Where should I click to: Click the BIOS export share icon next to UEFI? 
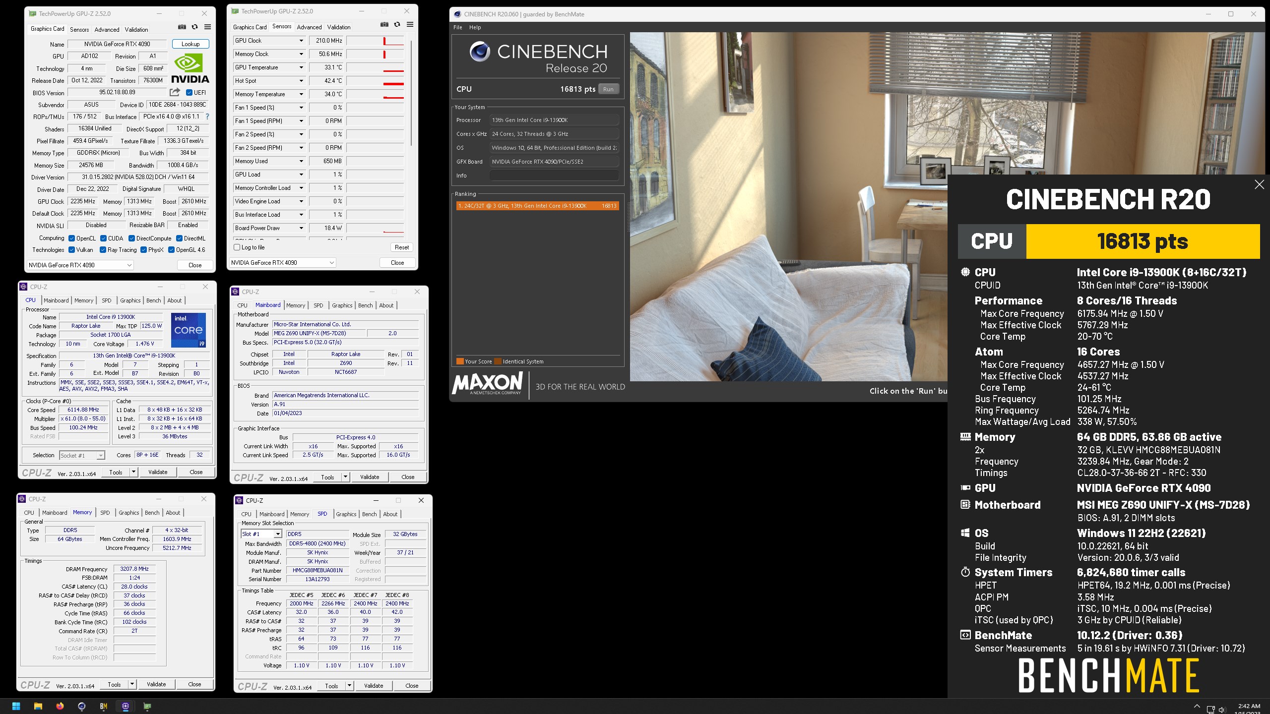click(175, 92)
